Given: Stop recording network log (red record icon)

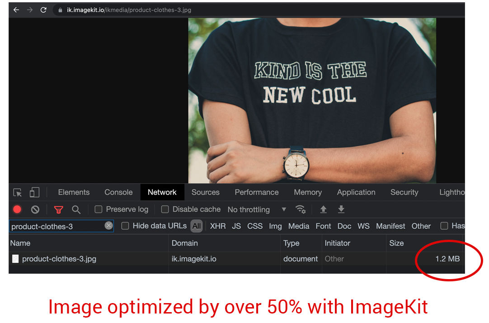Looking at the screenshot, I should tap(17, 209).
